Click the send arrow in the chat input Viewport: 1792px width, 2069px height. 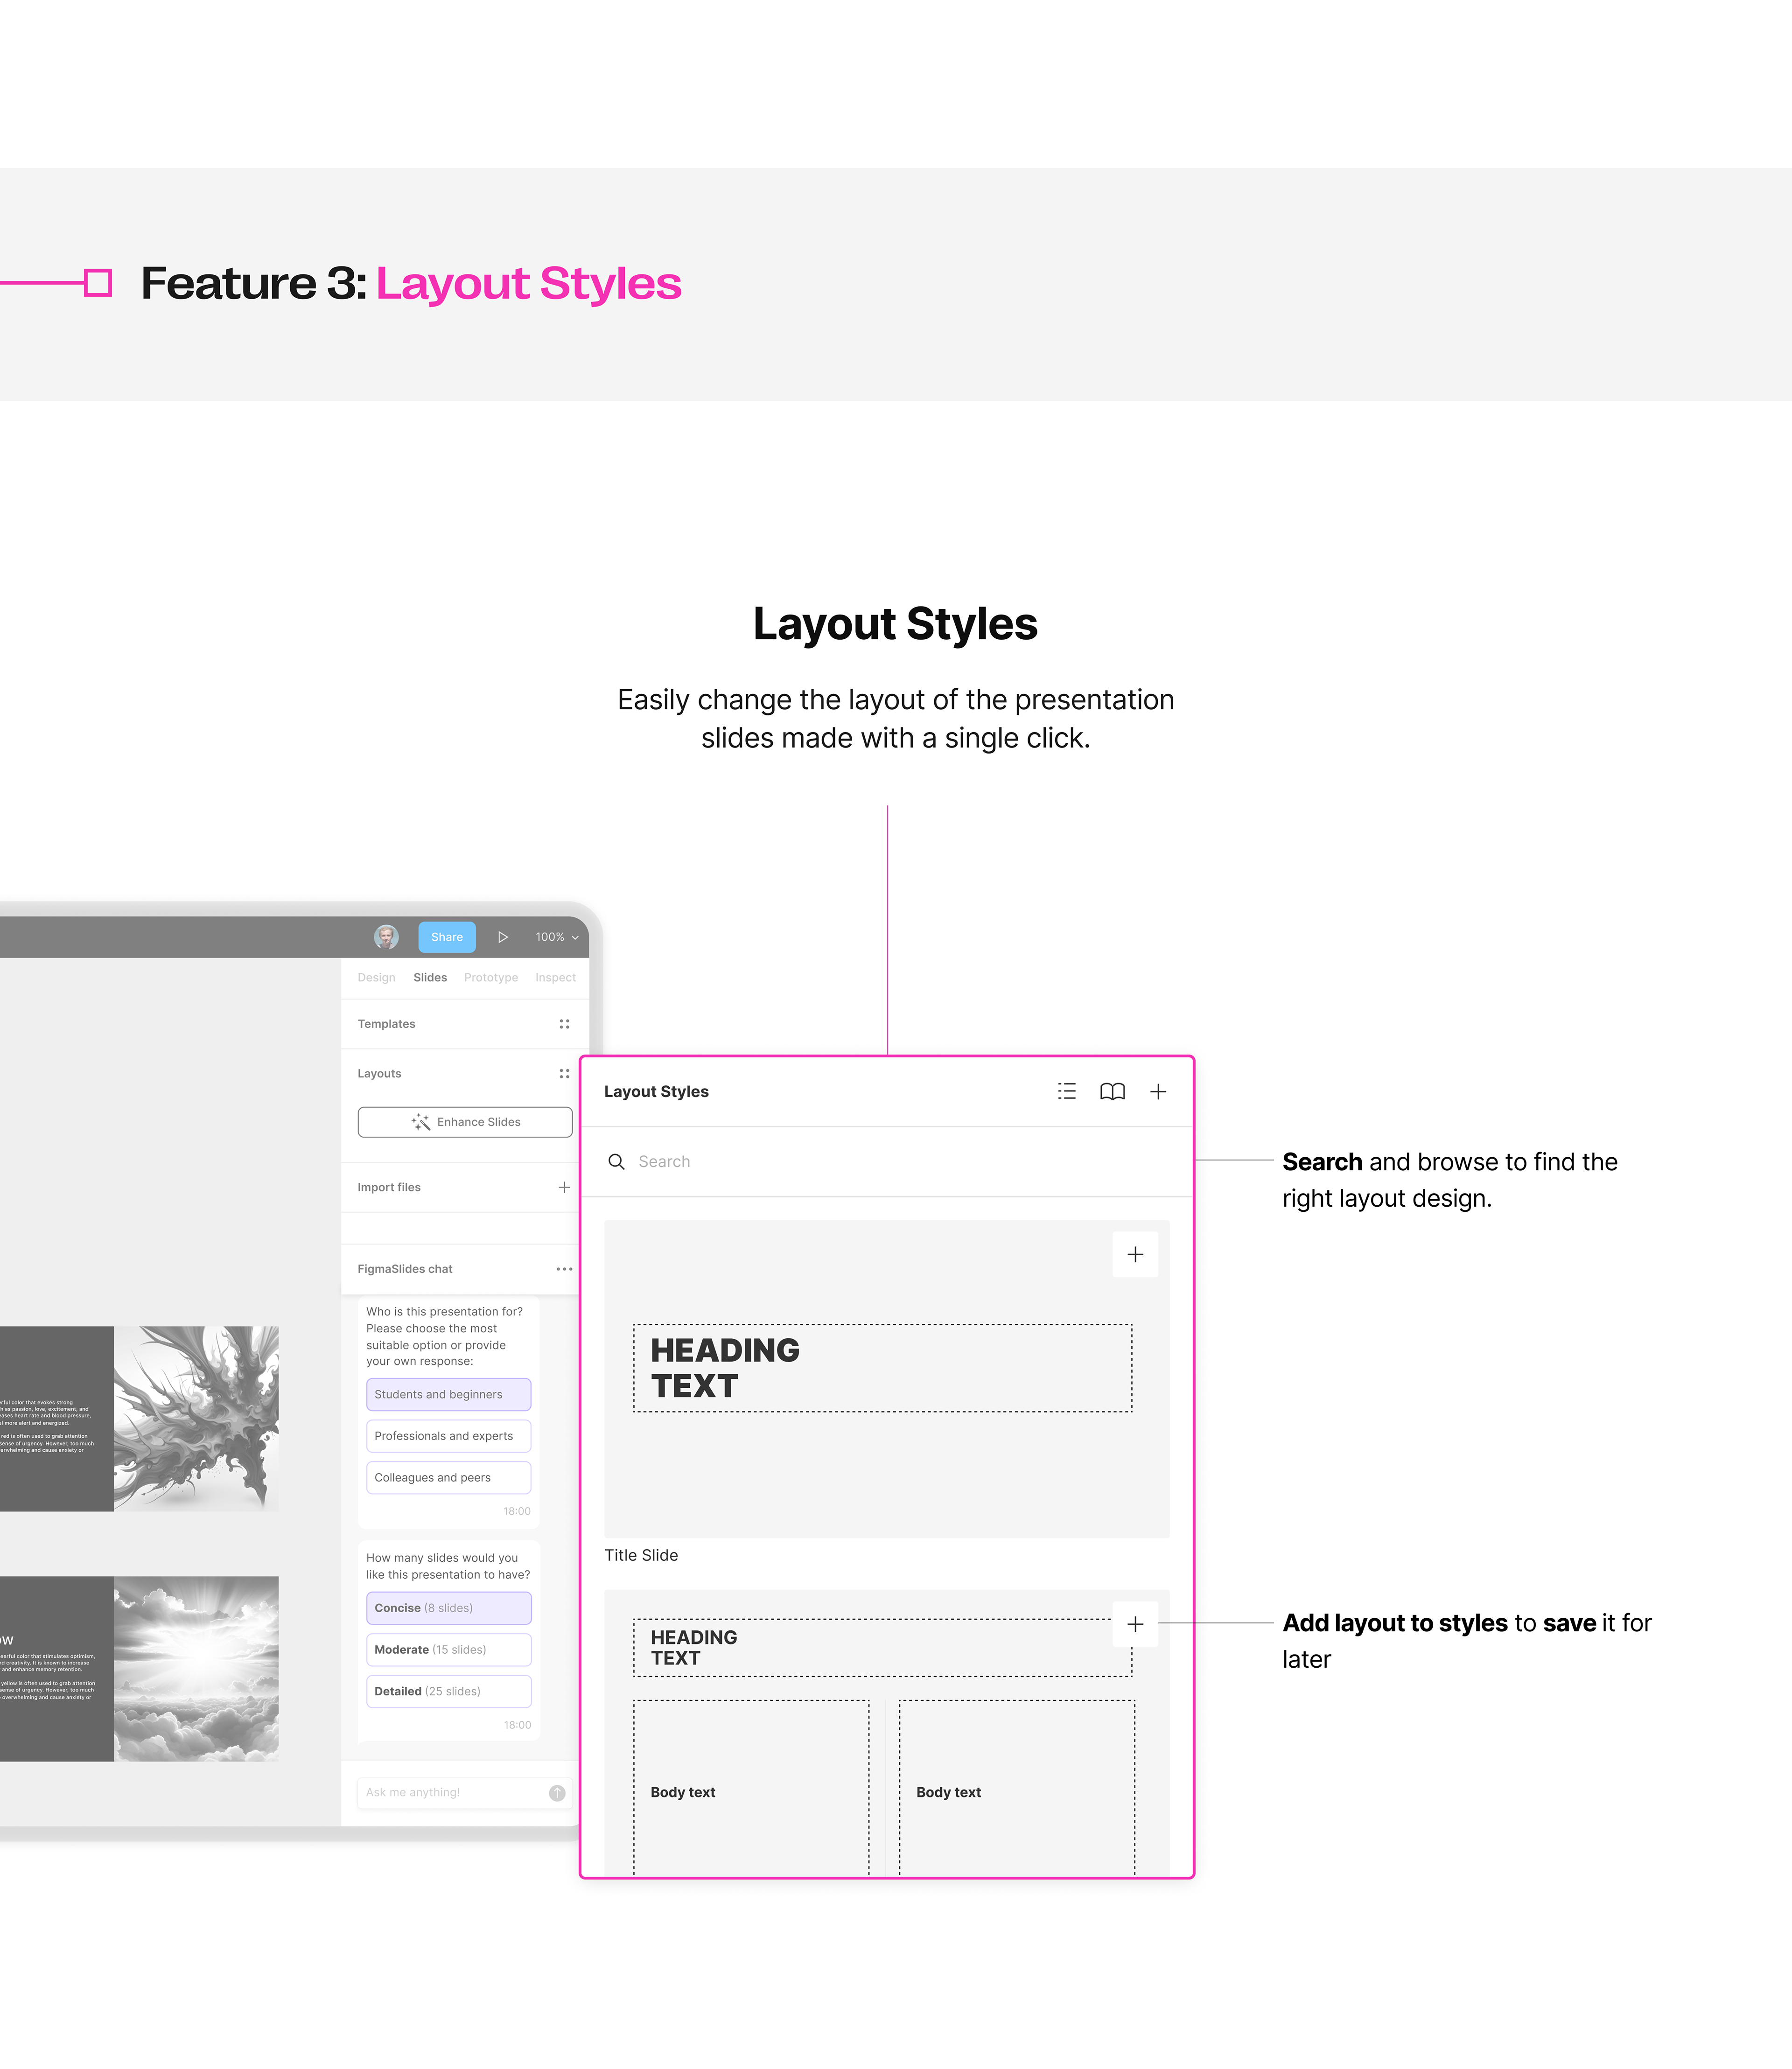click(x=557, y=1793)
